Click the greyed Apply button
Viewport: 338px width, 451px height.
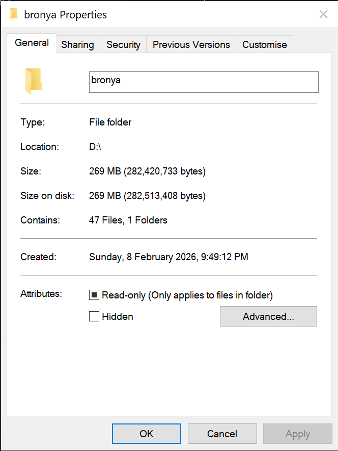(298, 434)
